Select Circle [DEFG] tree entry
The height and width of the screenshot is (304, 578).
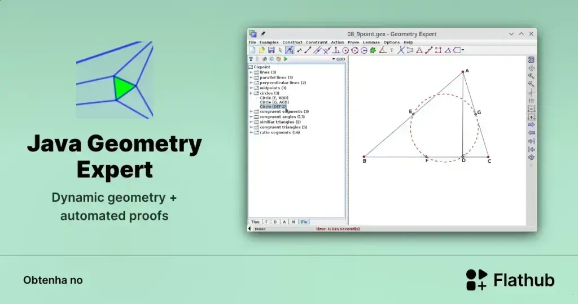pyautogui.click(x=273, y=107)
